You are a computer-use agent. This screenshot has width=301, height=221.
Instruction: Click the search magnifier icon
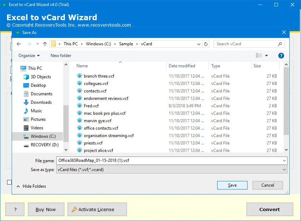point(280,44)
